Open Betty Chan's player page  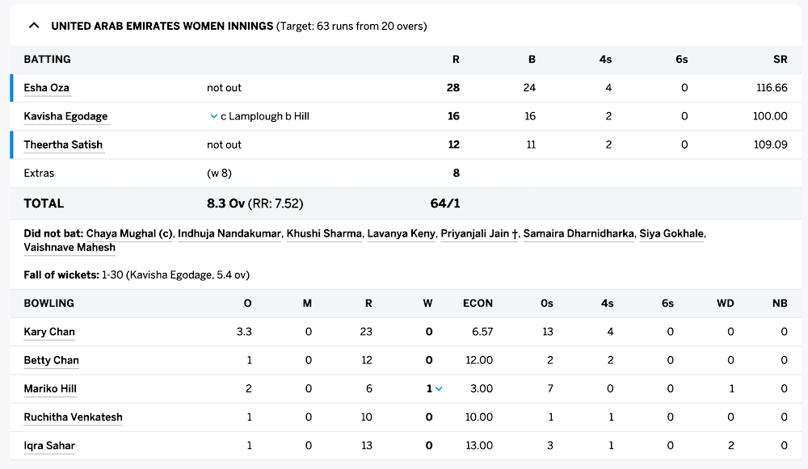51,360
